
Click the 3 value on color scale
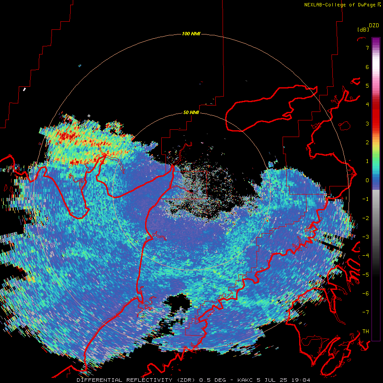point(367,123)
